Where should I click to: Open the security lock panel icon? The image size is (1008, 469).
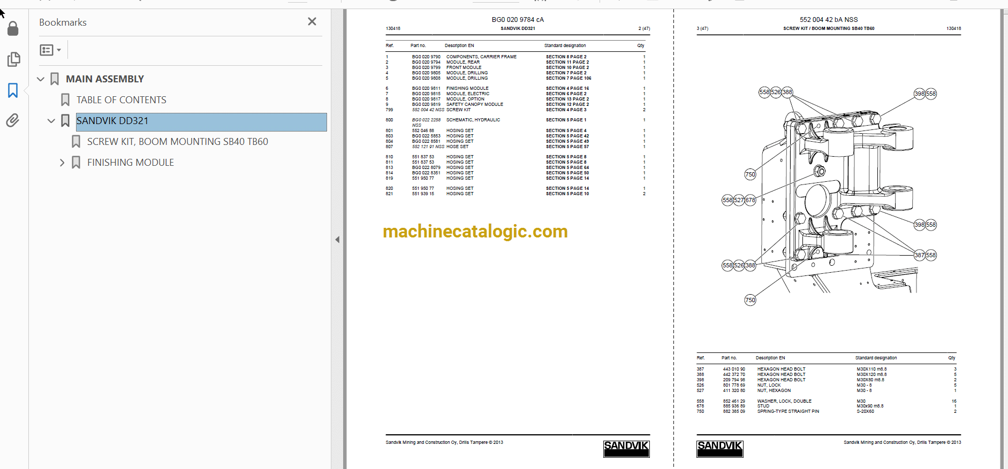pos(13,28)
